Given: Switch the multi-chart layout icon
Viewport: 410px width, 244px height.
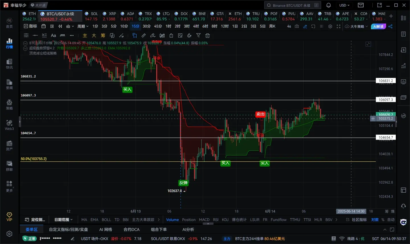Looking at the screenshot, I should click(x=52, y=26).
